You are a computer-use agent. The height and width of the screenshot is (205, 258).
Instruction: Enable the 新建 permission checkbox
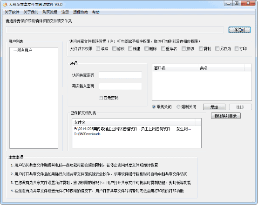click(130, 48)
